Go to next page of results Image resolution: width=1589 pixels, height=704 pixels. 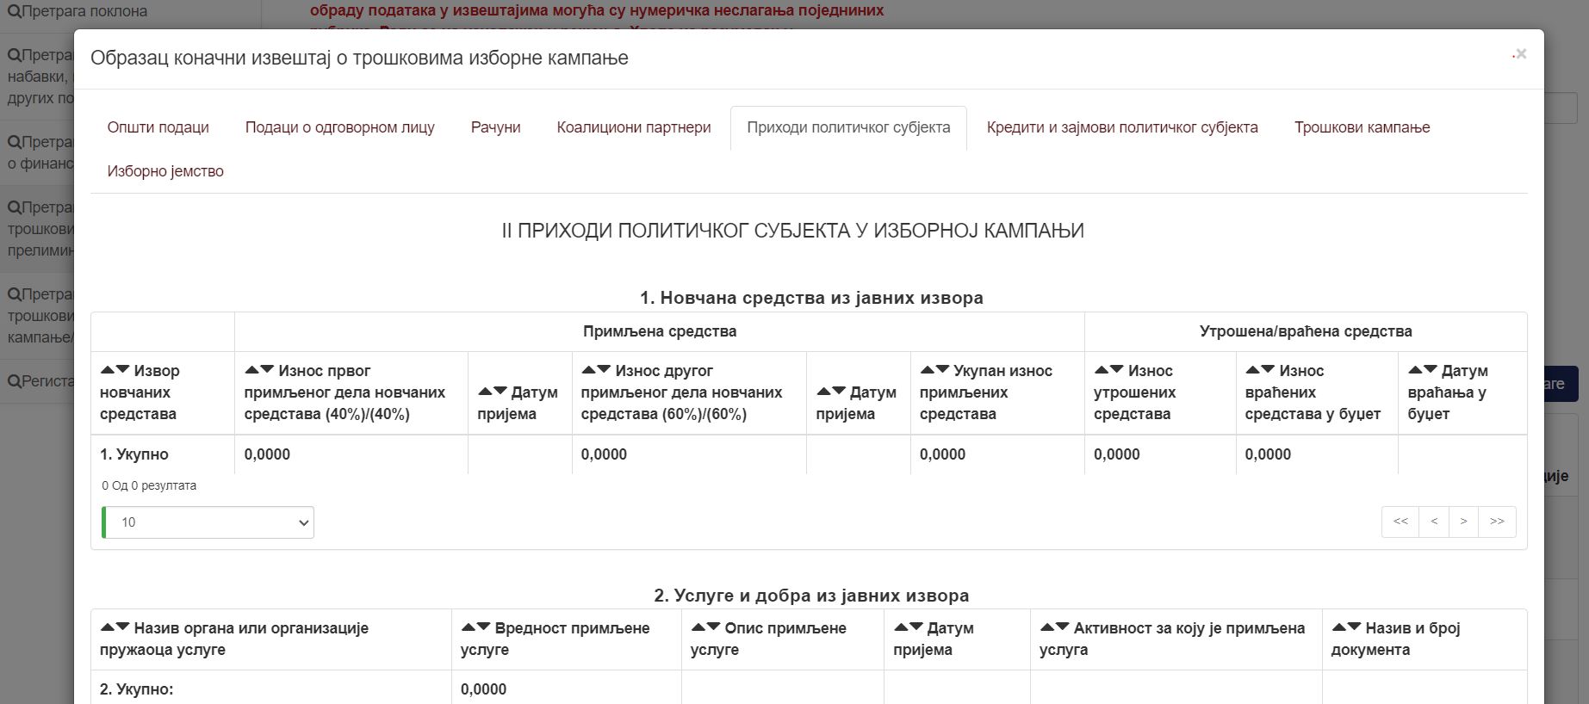[1463, 522]
